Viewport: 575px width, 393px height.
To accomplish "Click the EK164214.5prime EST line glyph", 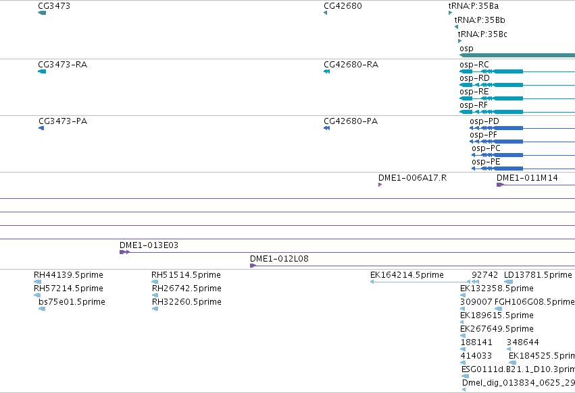I will 420,282.
